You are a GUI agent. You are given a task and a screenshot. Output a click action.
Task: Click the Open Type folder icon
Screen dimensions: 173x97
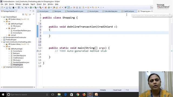click(x=54, y=8)
